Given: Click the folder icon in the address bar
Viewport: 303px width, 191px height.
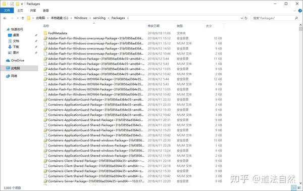Looking at the screenshot, I should point(29,18).
